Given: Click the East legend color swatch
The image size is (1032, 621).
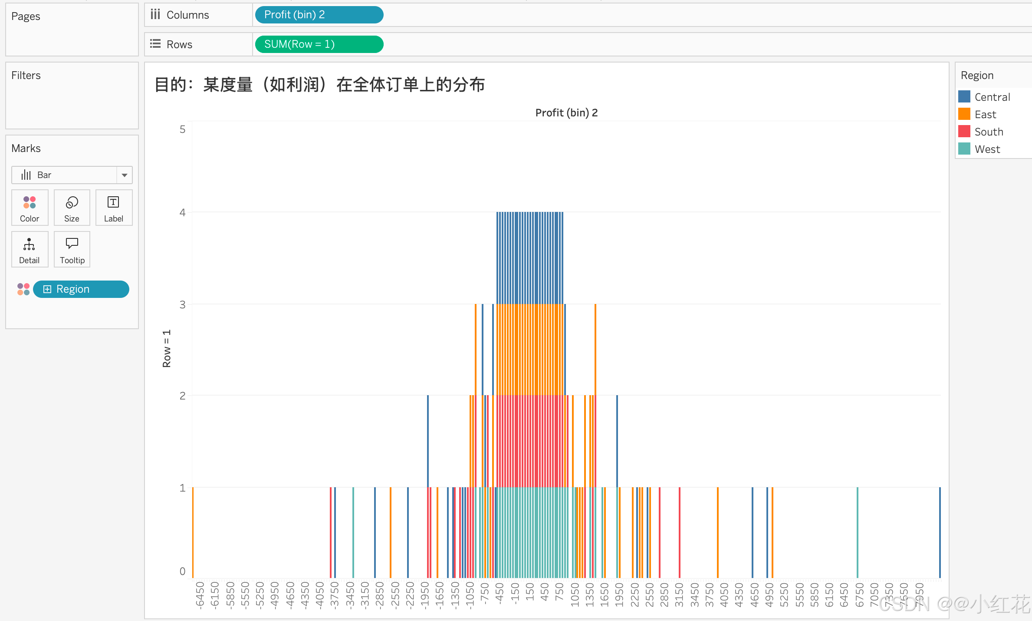Looking at the screenshot, I should 964,114.
